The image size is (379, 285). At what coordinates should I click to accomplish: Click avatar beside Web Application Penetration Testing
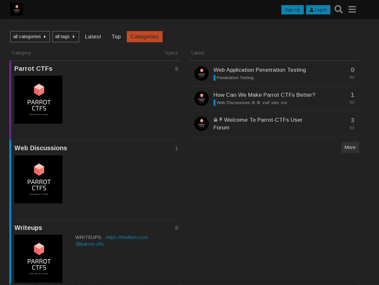pyautogui.click(x=201, y=74)
